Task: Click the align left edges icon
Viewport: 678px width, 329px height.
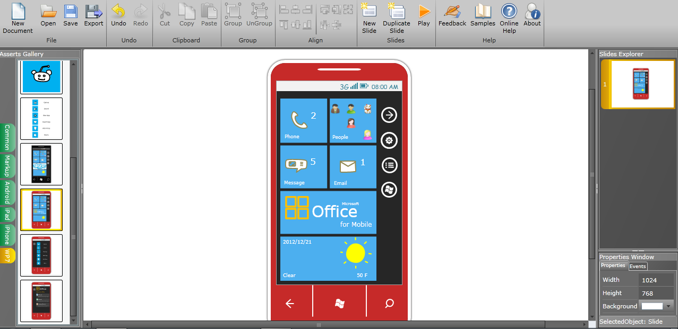Action: point(284,9)
